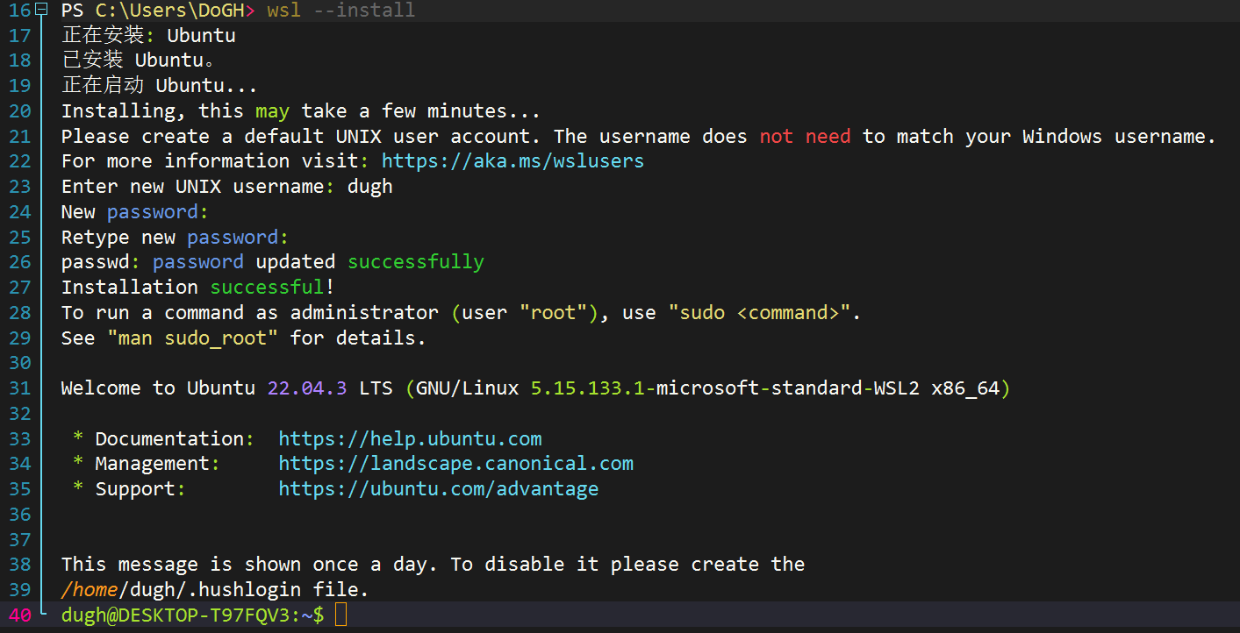This screenshot has width=1240, height=633.
Task: Click the 'dugh@DESKTOP-T97FQV3:~$' prompt text
Action: pos(192,615)
